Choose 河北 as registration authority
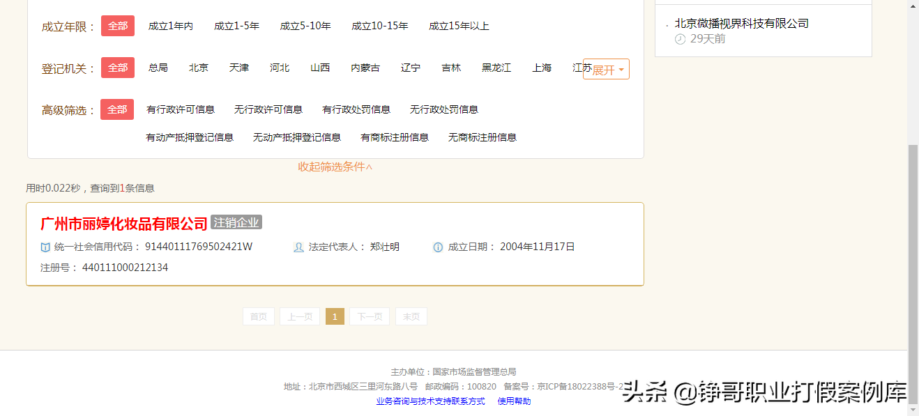 [280, 68]
